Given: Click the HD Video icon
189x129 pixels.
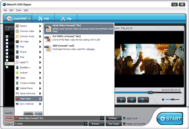Looking at the screenshot, I should pyautogui.click(x=17, y=41).
